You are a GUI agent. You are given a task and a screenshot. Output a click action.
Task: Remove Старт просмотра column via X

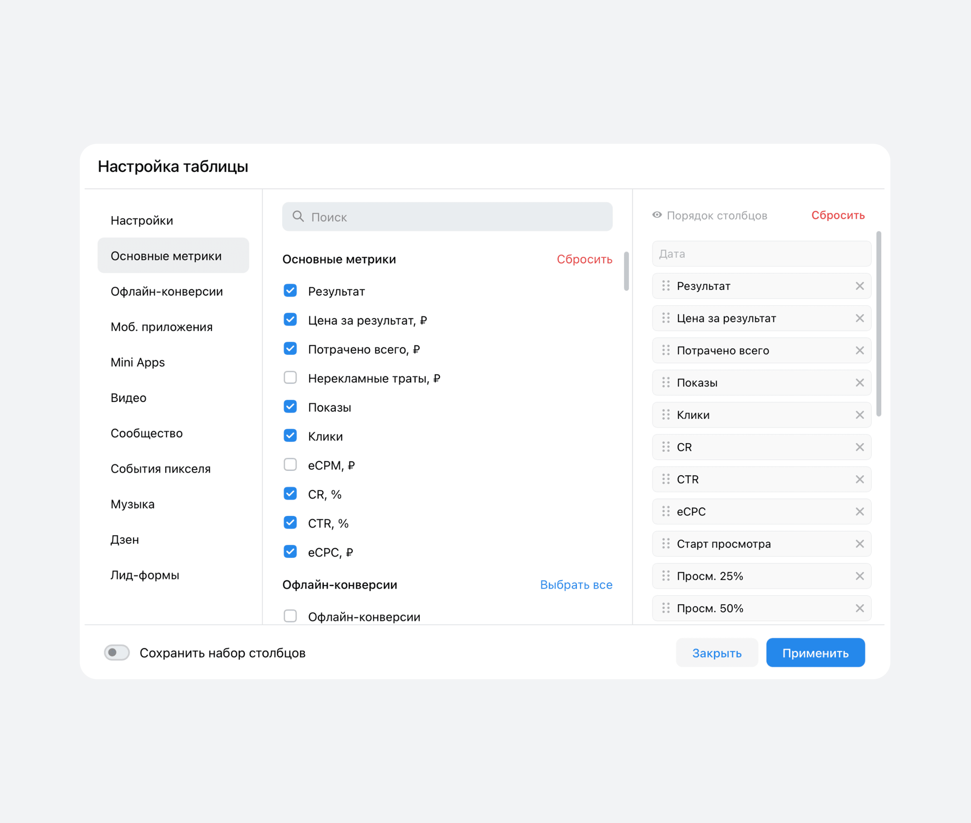859,544
